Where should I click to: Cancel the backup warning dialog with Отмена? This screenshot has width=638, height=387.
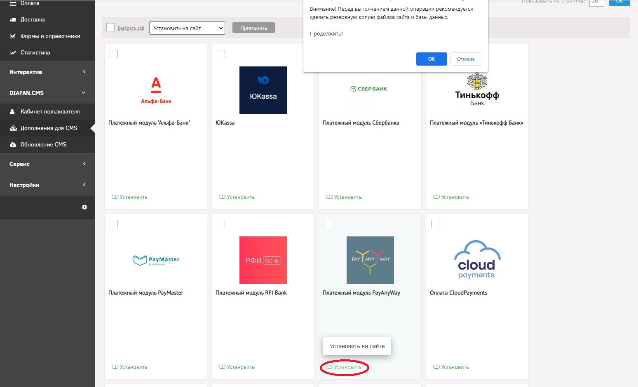466,59
